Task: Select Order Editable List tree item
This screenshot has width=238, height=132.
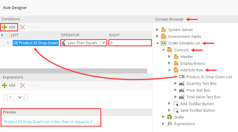Action: [184, 43]
